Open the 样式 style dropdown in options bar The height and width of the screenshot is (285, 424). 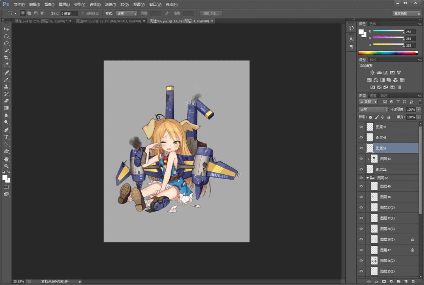(x=126, y=14)
